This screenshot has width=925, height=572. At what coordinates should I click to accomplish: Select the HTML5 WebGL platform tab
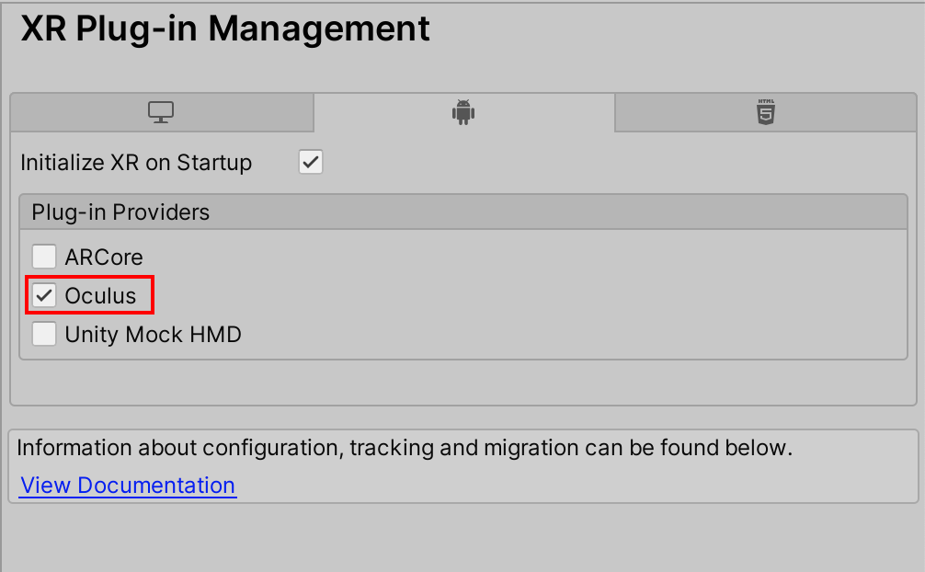765,113
